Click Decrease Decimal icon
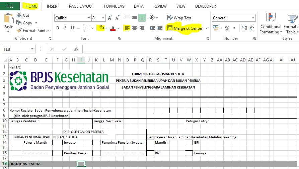Viewport: 299px width, 169px height. pos(252,28)
